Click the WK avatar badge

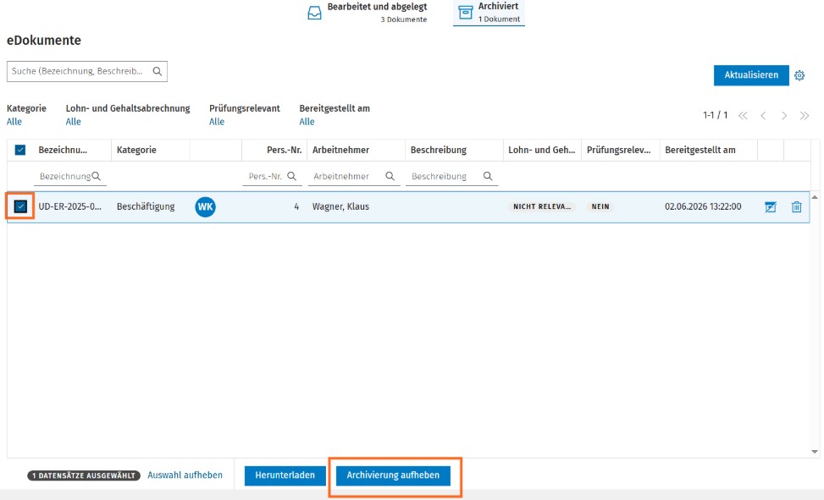(205, 207)
